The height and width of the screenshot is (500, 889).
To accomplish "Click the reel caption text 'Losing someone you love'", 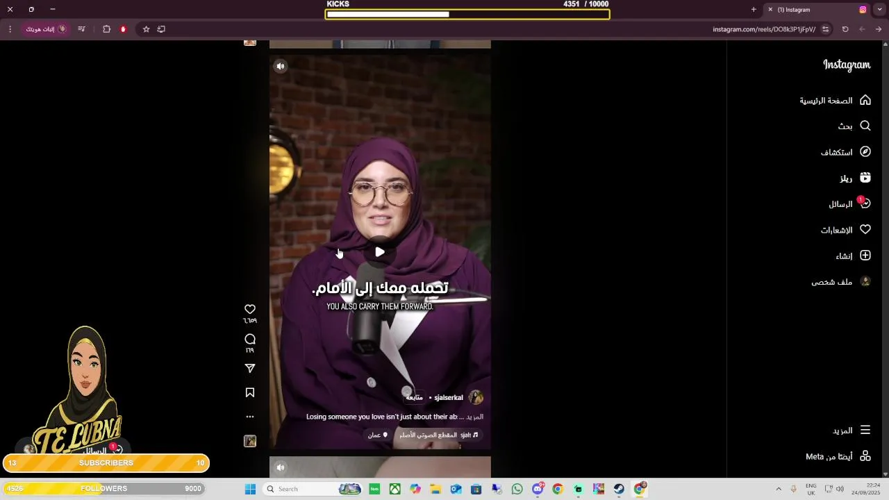I will [x=382, y=417].
